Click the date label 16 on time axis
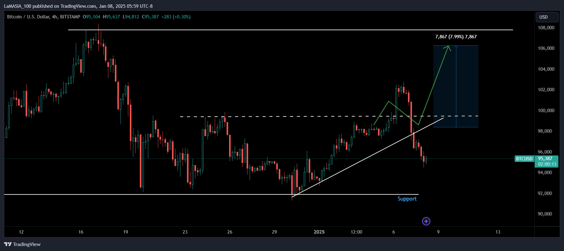The height and width of the screenshot is (251, 564). pyautogui.click(x=81, y=232)
